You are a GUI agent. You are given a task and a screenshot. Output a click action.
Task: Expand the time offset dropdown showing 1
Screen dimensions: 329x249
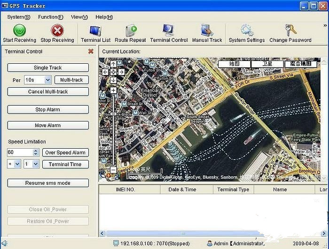pyautogui.click(x=36, y=164)
